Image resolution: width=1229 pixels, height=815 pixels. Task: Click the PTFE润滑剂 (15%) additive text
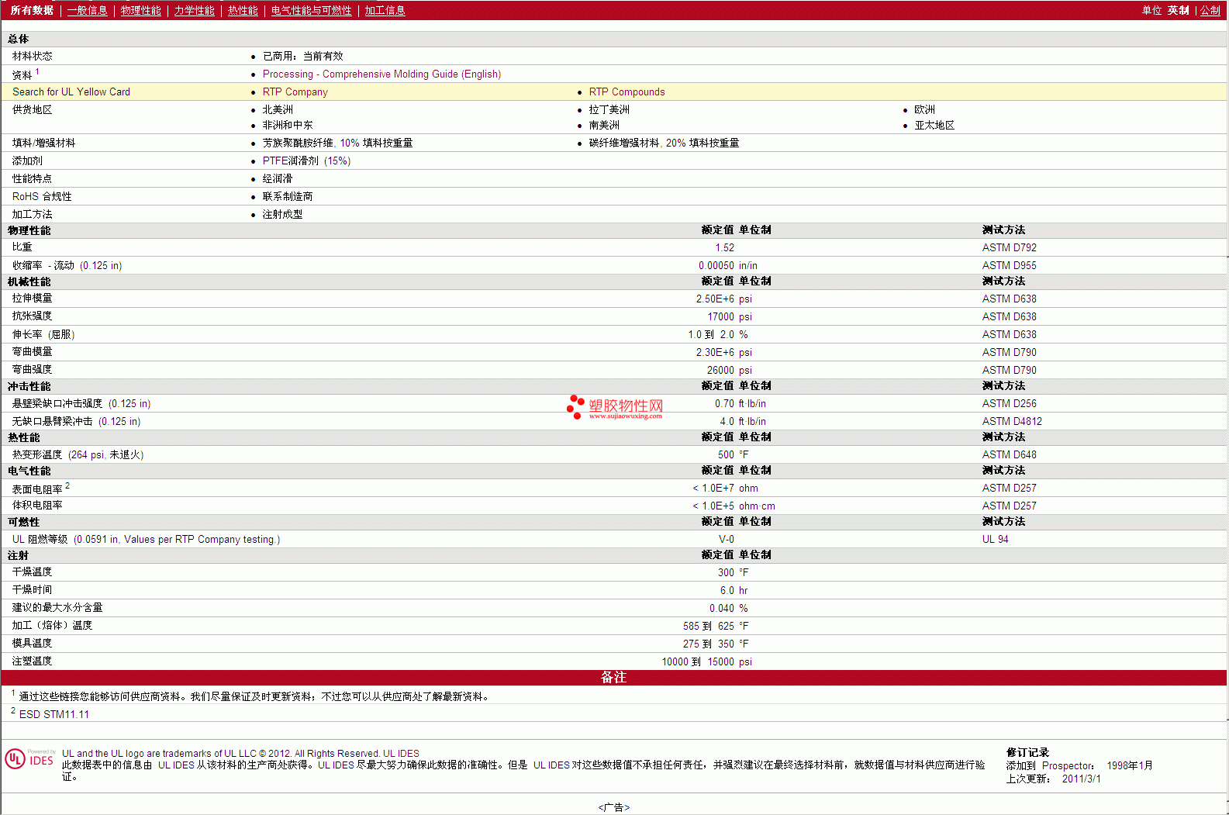coord(307,161)
